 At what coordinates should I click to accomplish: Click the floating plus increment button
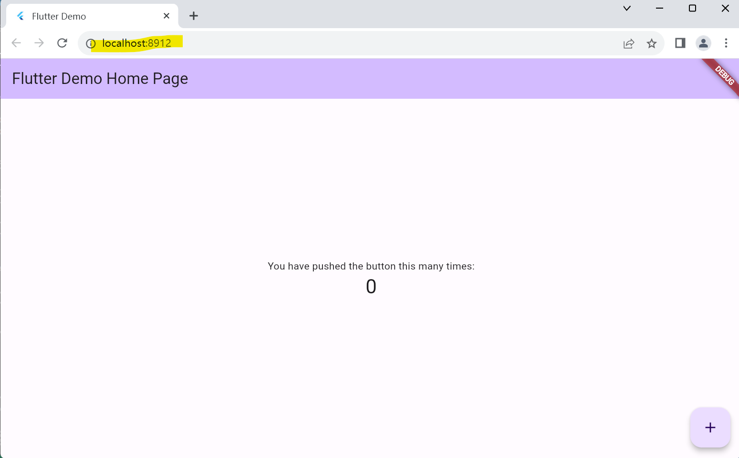710,427
